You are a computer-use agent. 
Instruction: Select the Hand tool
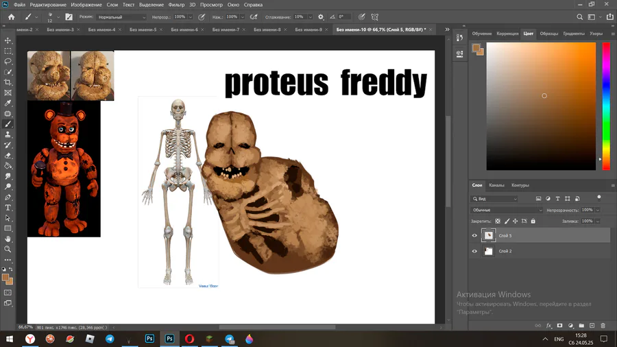(8, 239)
